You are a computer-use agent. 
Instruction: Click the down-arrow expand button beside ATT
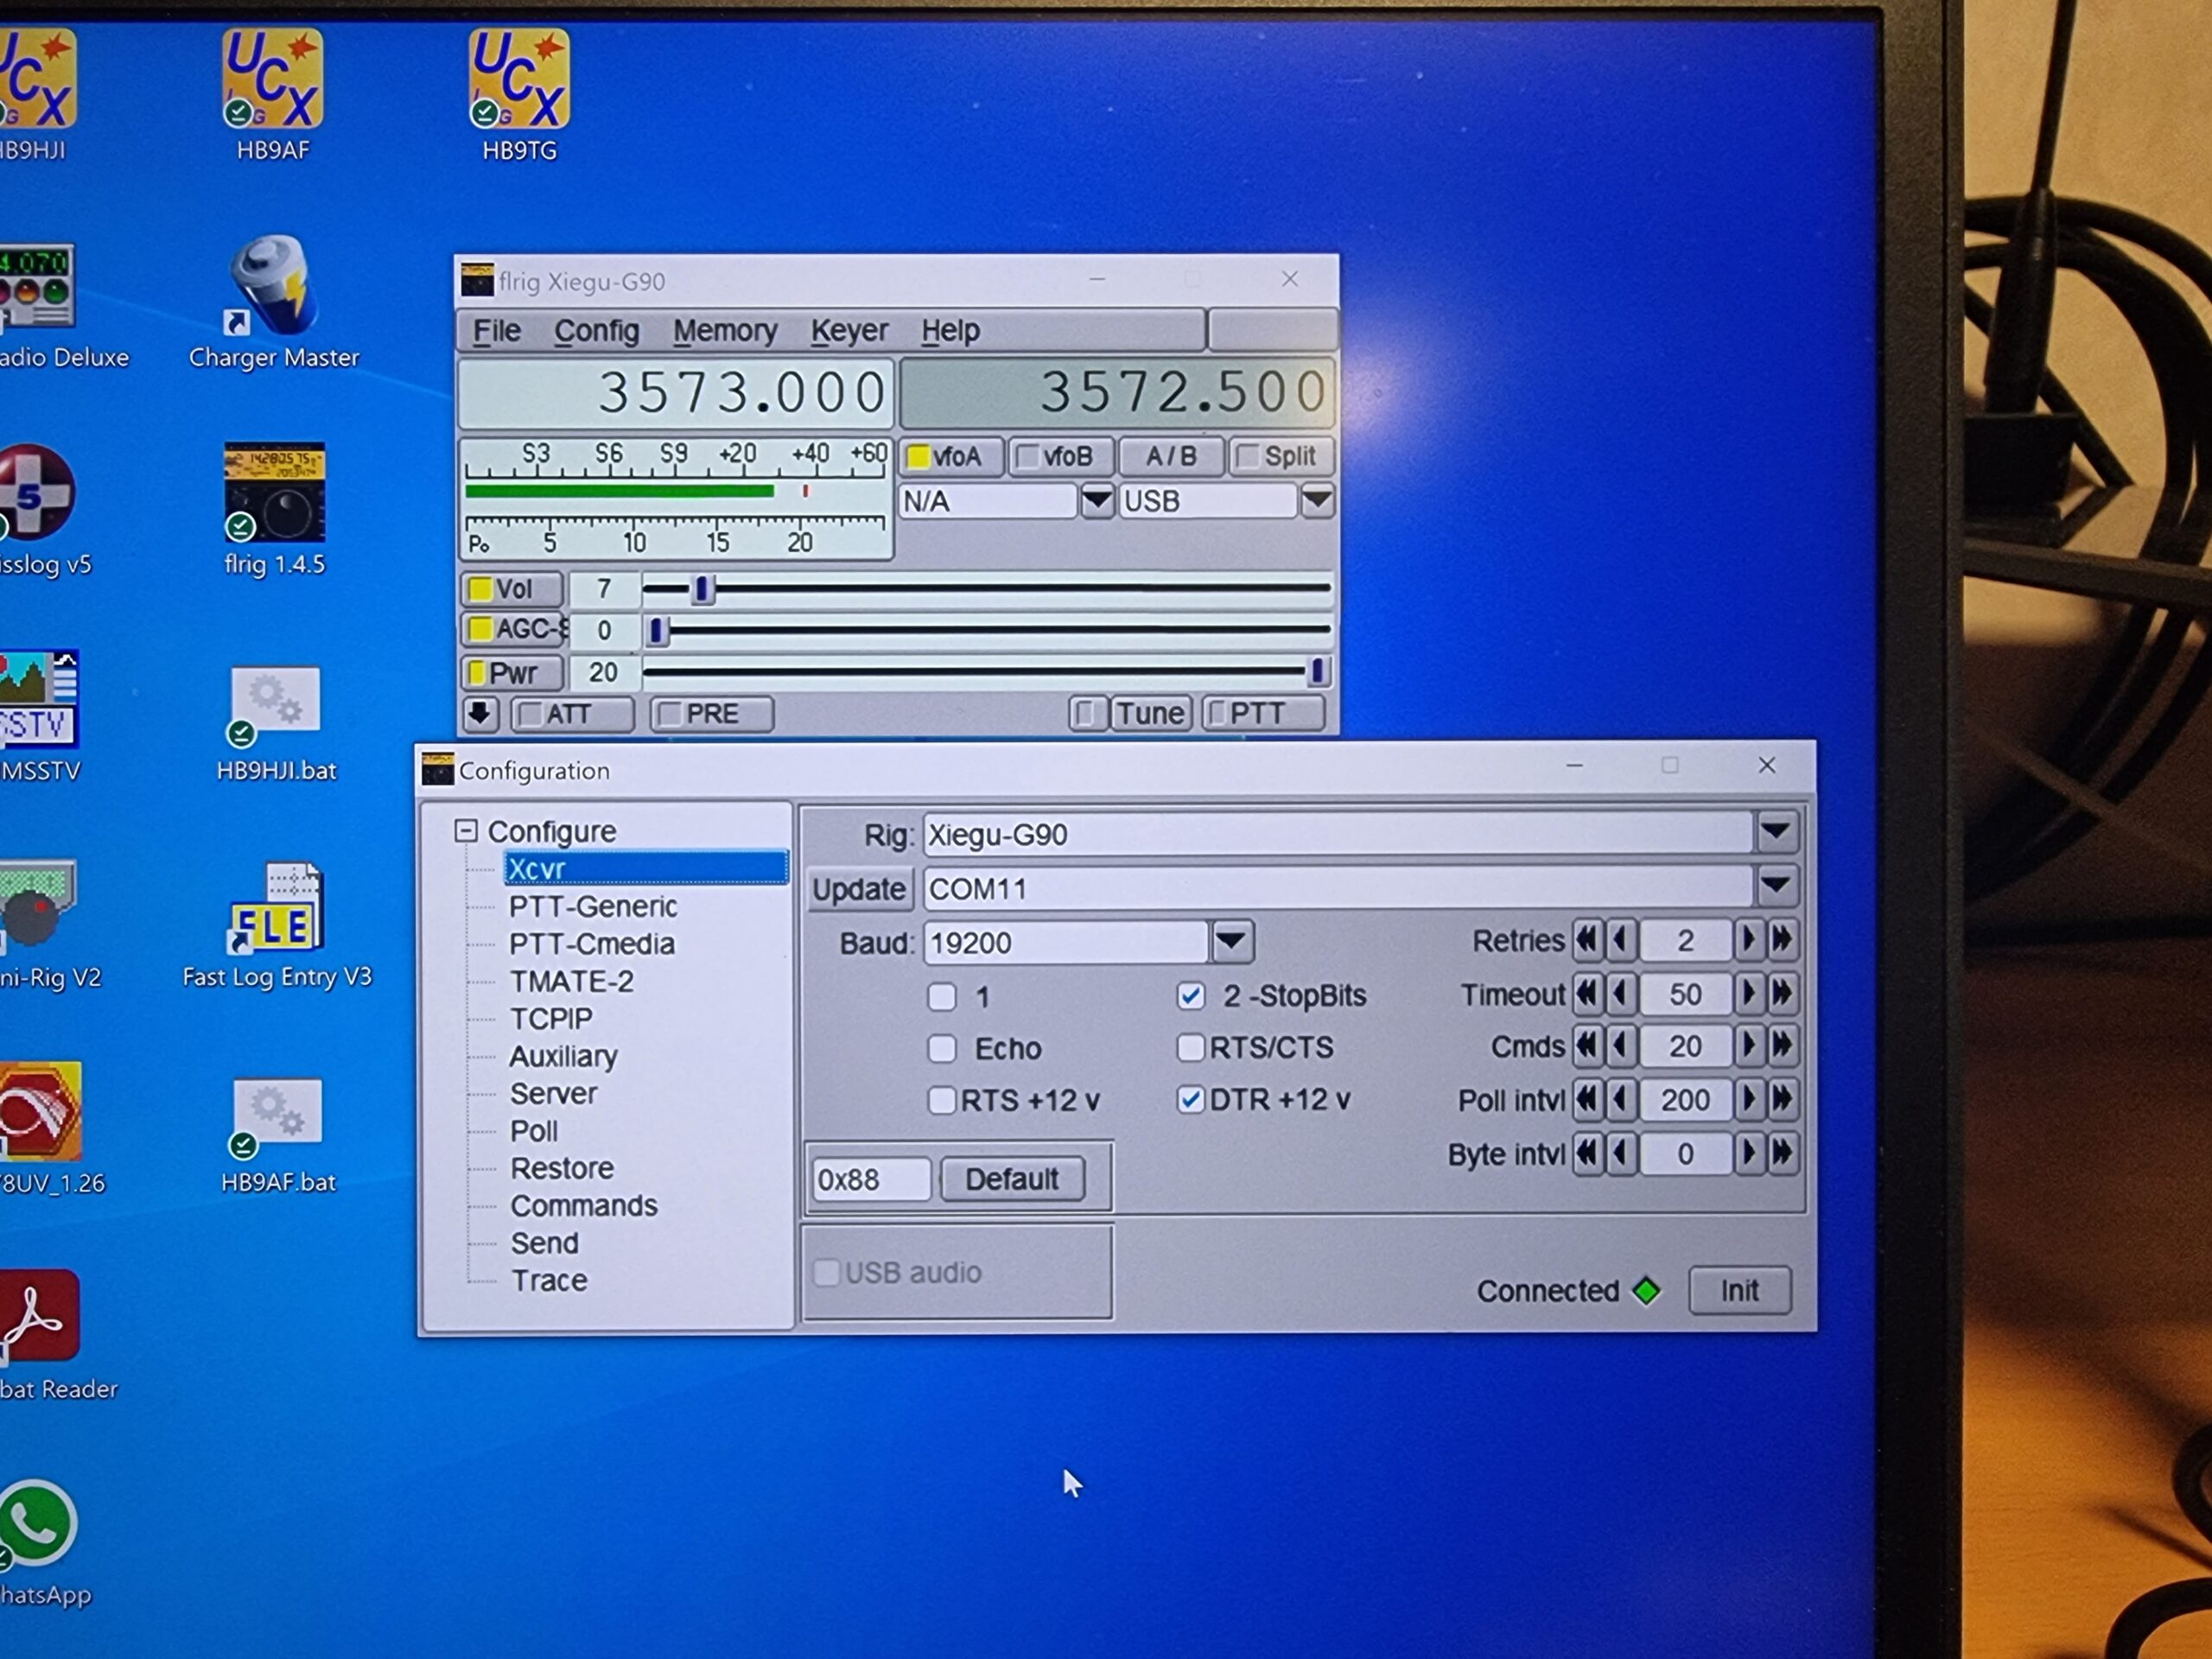480,714
